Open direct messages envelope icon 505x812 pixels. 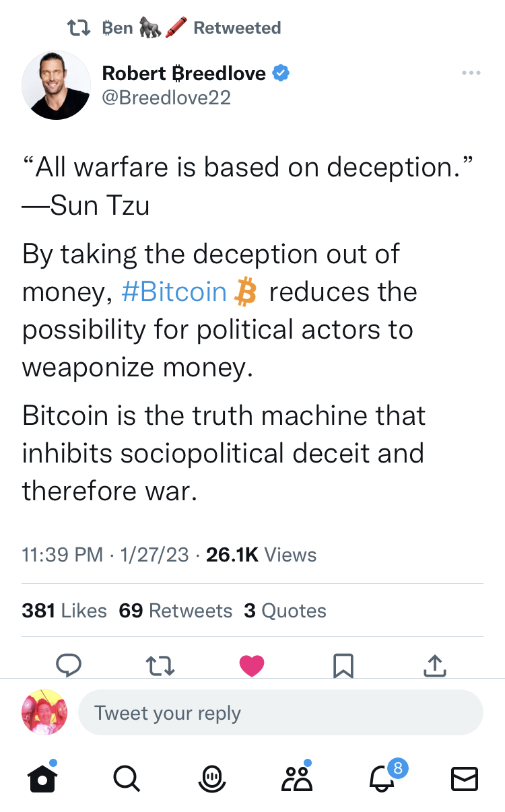pyautogui.click(x=464, y=778)
